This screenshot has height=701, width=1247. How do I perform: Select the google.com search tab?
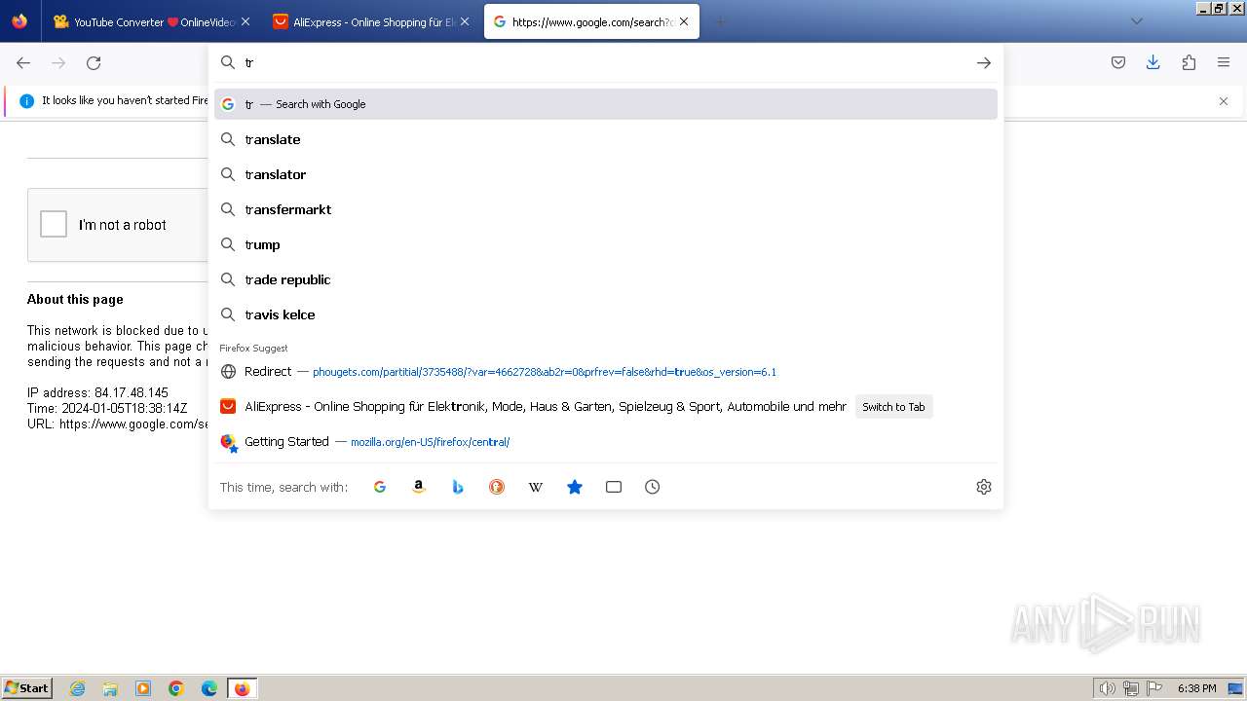tap(591, 21)
